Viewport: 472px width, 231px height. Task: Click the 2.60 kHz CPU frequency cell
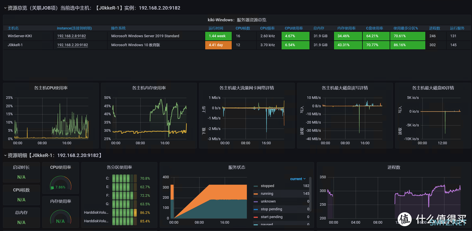pos(268,36)
